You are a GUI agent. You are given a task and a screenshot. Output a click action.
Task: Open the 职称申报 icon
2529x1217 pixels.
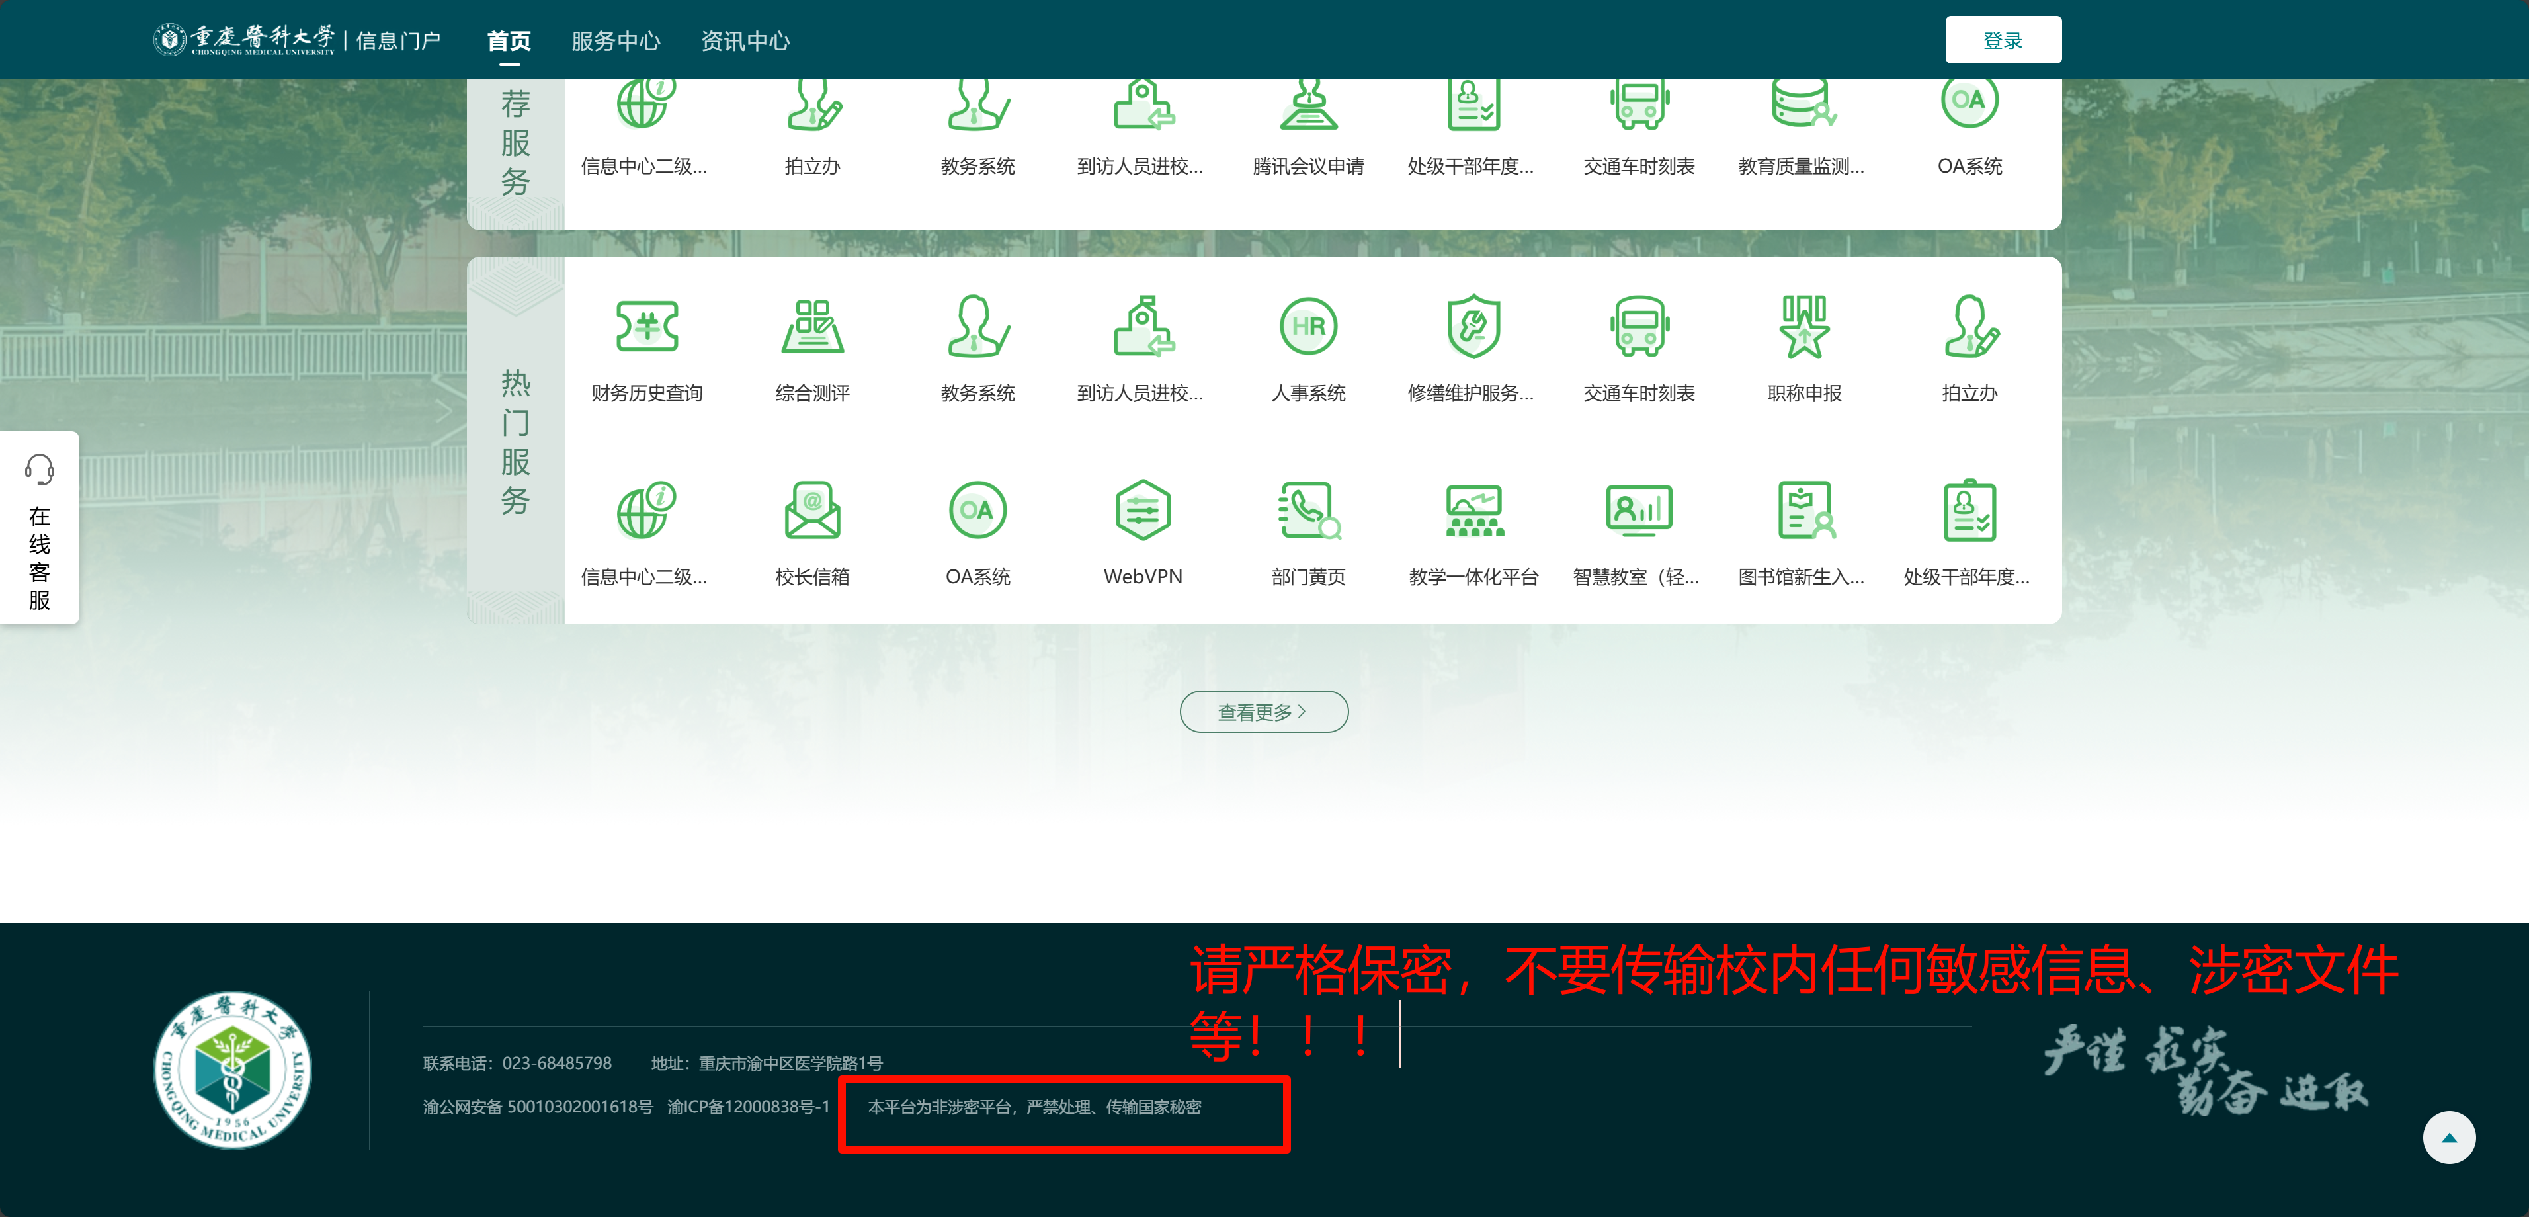1803,327
